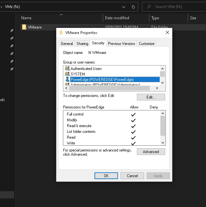Click the folder icon in dialog title
206x207 pixels.
tap(61, 32)
